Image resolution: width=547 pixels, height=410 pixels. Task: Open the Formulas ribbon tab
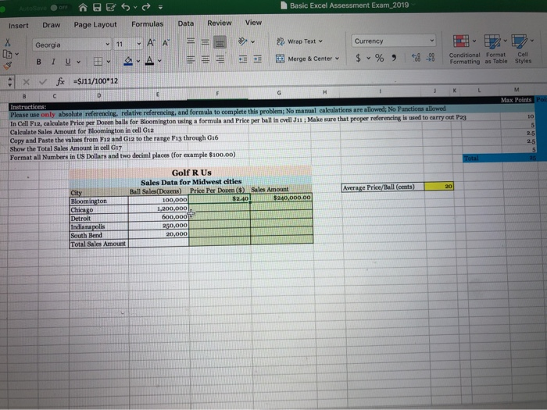tap(147, 24)
